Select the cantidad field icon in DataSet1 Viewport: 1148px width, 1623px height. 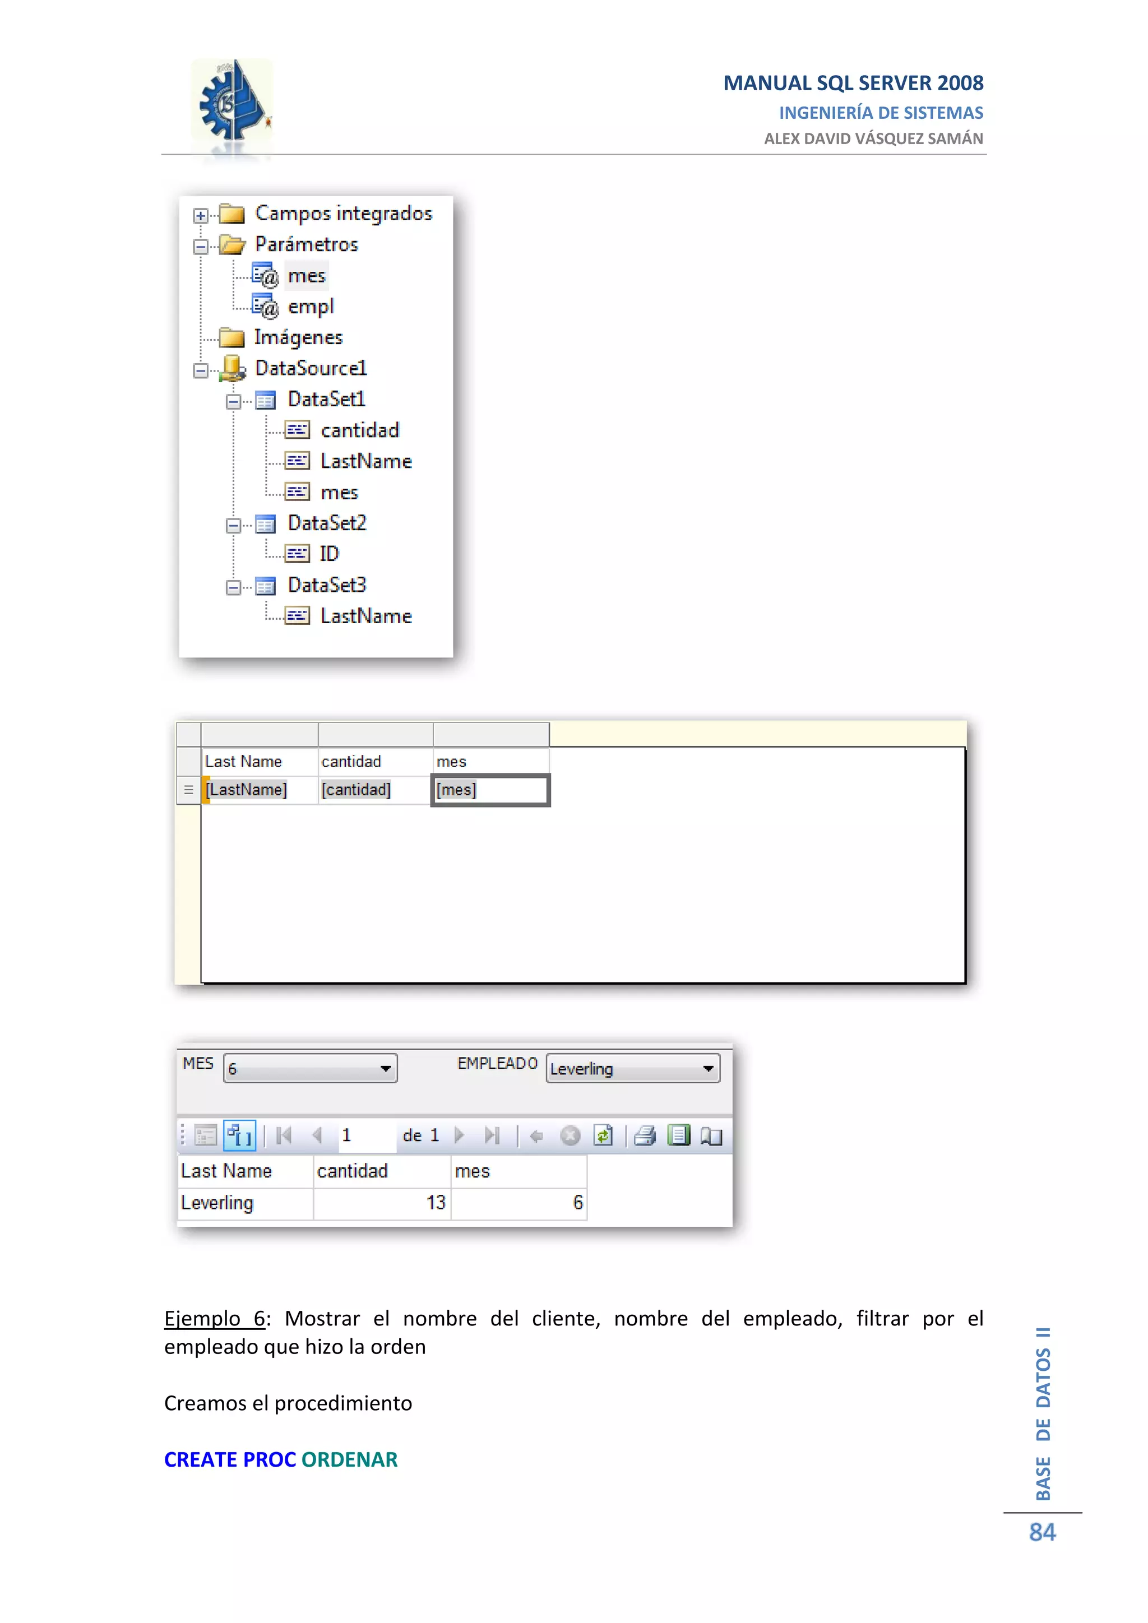point(298,430)
